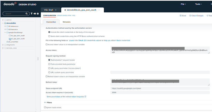Check 'Ignore route errors' box
212x112 pixels.
(45, 107)
